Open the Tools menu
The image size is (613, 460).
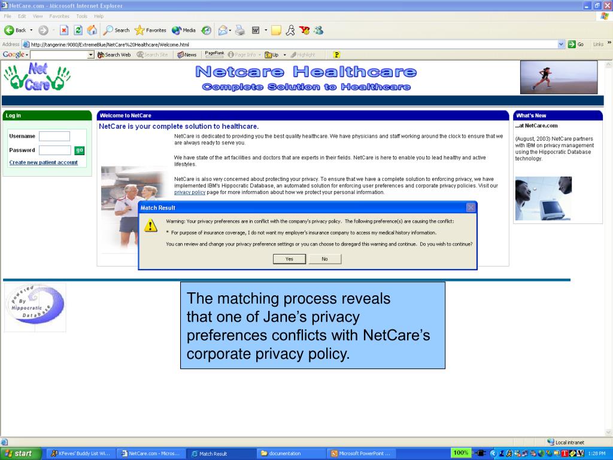pos(81,16)
